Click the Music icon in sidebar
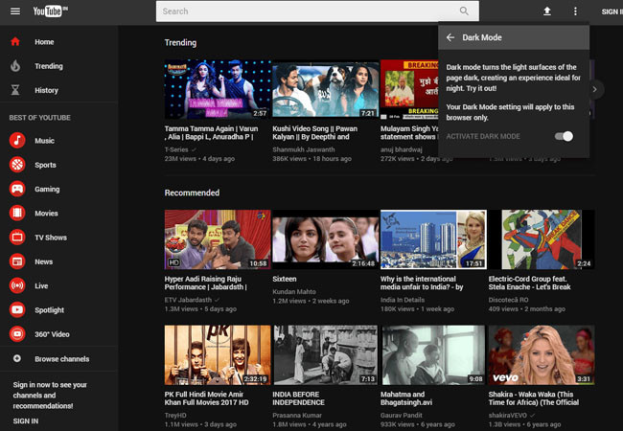 (17, 141)
